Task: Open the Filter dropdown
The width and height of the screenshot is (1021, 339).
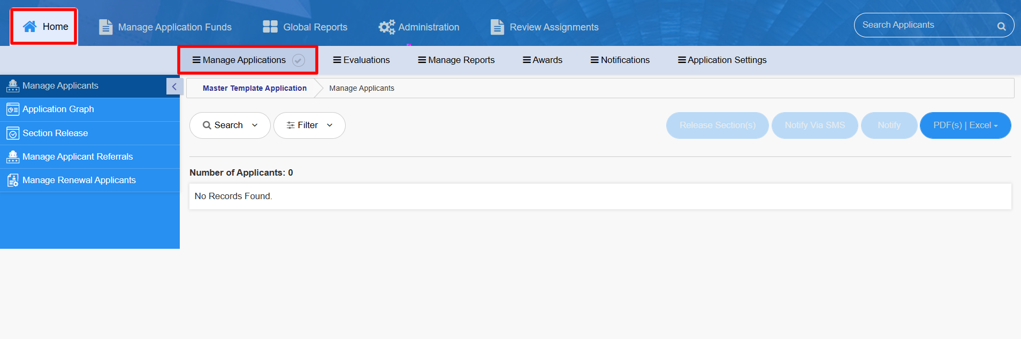Action: pos(309,125)
